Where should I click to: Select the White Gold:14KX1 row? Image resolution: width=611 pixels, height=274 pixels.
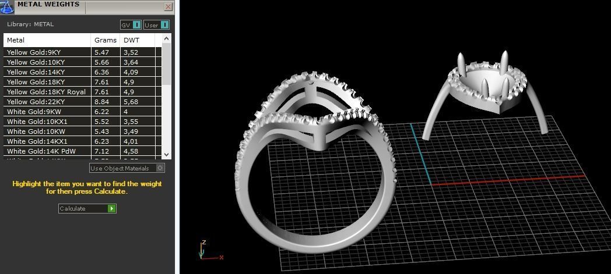(x=82, y=141)
